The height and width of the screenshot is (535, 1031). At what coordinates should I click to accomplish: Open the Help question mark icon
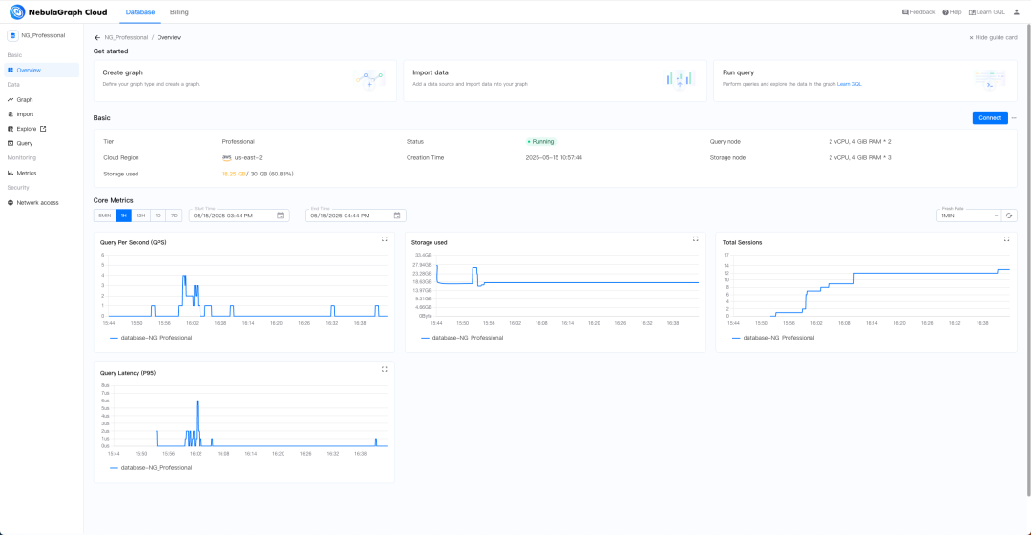click(x=945, y=12)
